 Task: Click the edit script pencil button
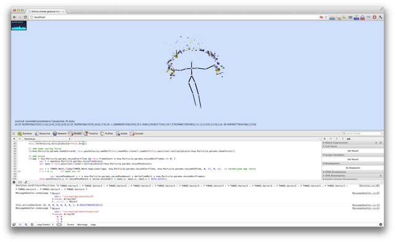tap(26, 182)
